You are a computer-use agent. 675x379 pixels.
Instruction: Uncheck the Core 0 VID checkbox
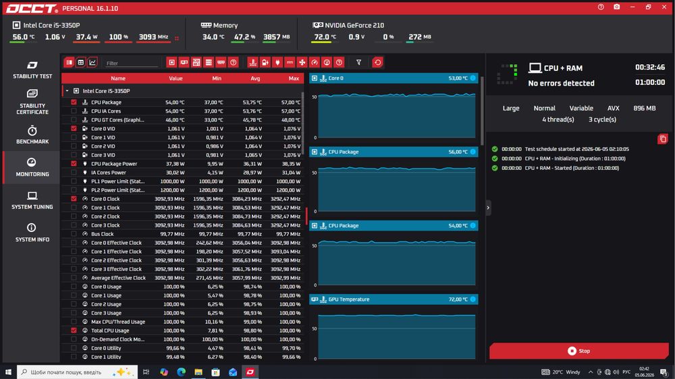(x=74, y=129)
